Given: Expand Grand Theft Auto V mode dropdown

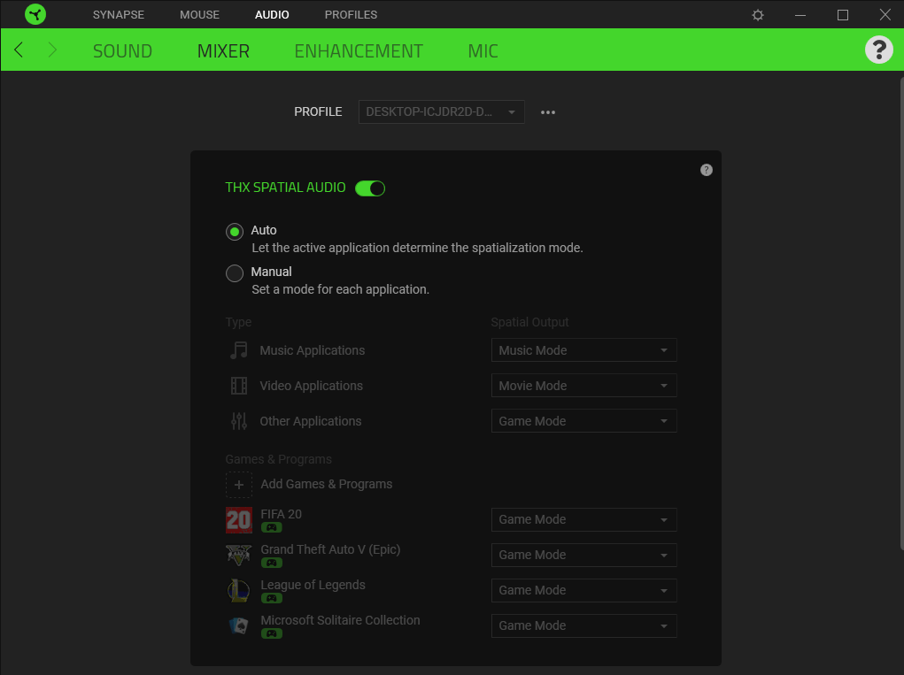Looking at the screenshot, I should pos(583,555).
